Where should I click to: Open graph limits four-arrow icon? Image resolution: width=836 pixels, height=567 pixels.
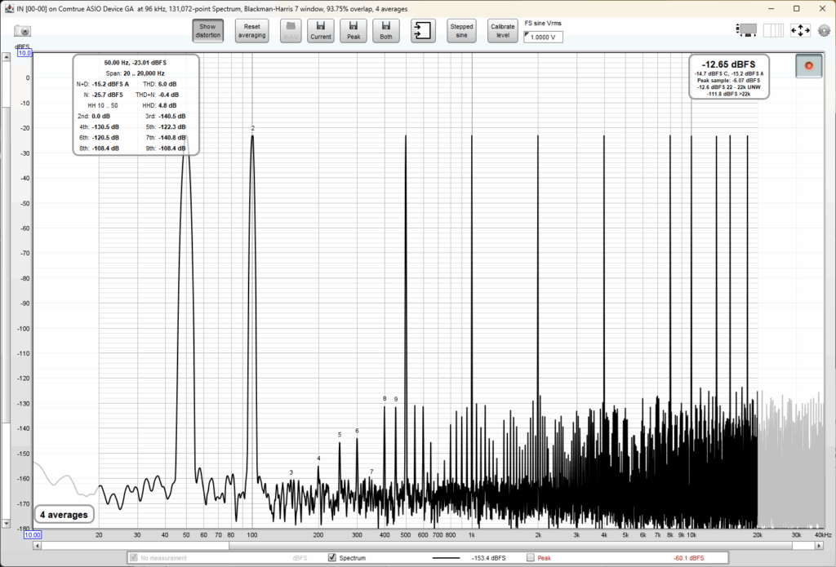pos(800,30)
